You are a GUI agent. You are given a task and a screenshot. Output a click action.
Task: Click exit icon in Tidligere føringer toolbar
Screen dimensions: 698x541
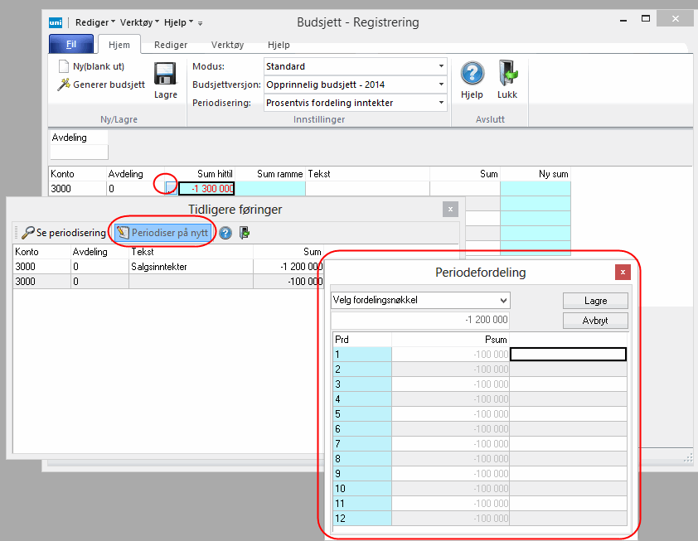(x=245, y=233)
